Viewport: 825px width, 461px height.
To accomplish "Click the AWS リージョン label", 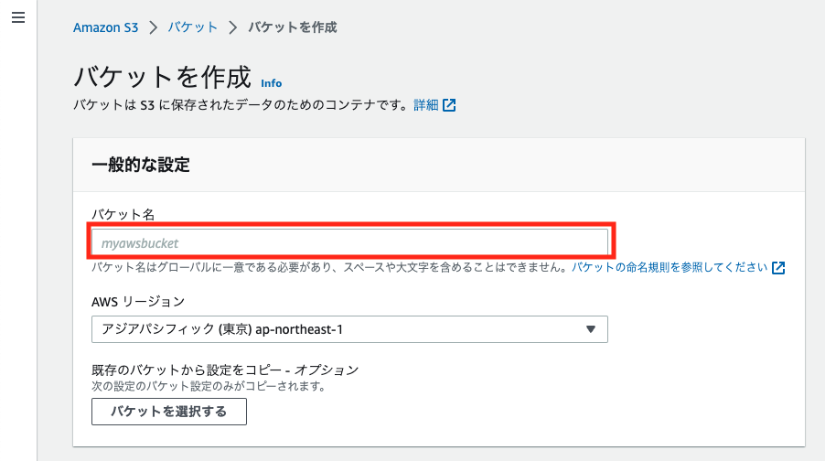I will pyautogui.click(x=138, y=302).
